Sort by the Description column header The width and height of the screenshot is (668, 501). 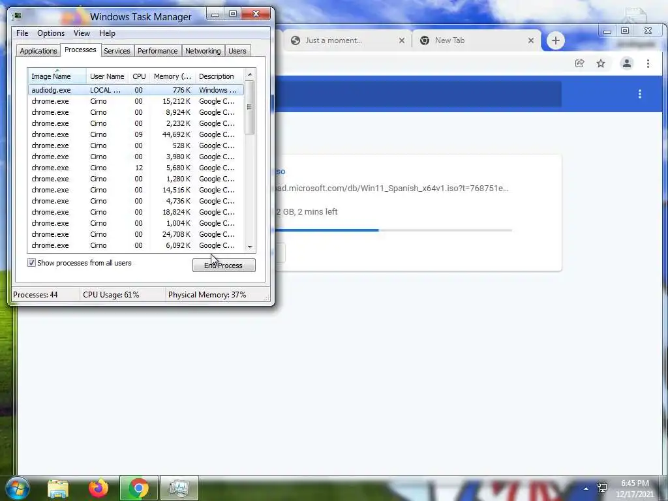(x=219, y=76)
